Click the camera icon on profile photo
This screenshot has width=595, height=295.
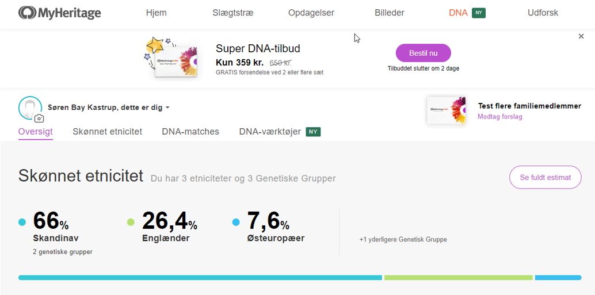coord(39,118)
